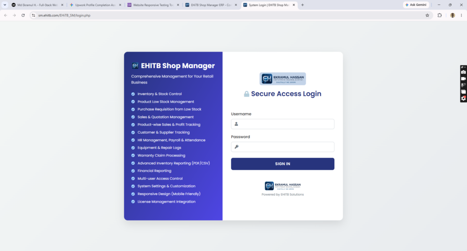This screenshot has width=467, height=251.
Task: Click "Warranty Claim Processing" text
Action: [x=161, y=155]
